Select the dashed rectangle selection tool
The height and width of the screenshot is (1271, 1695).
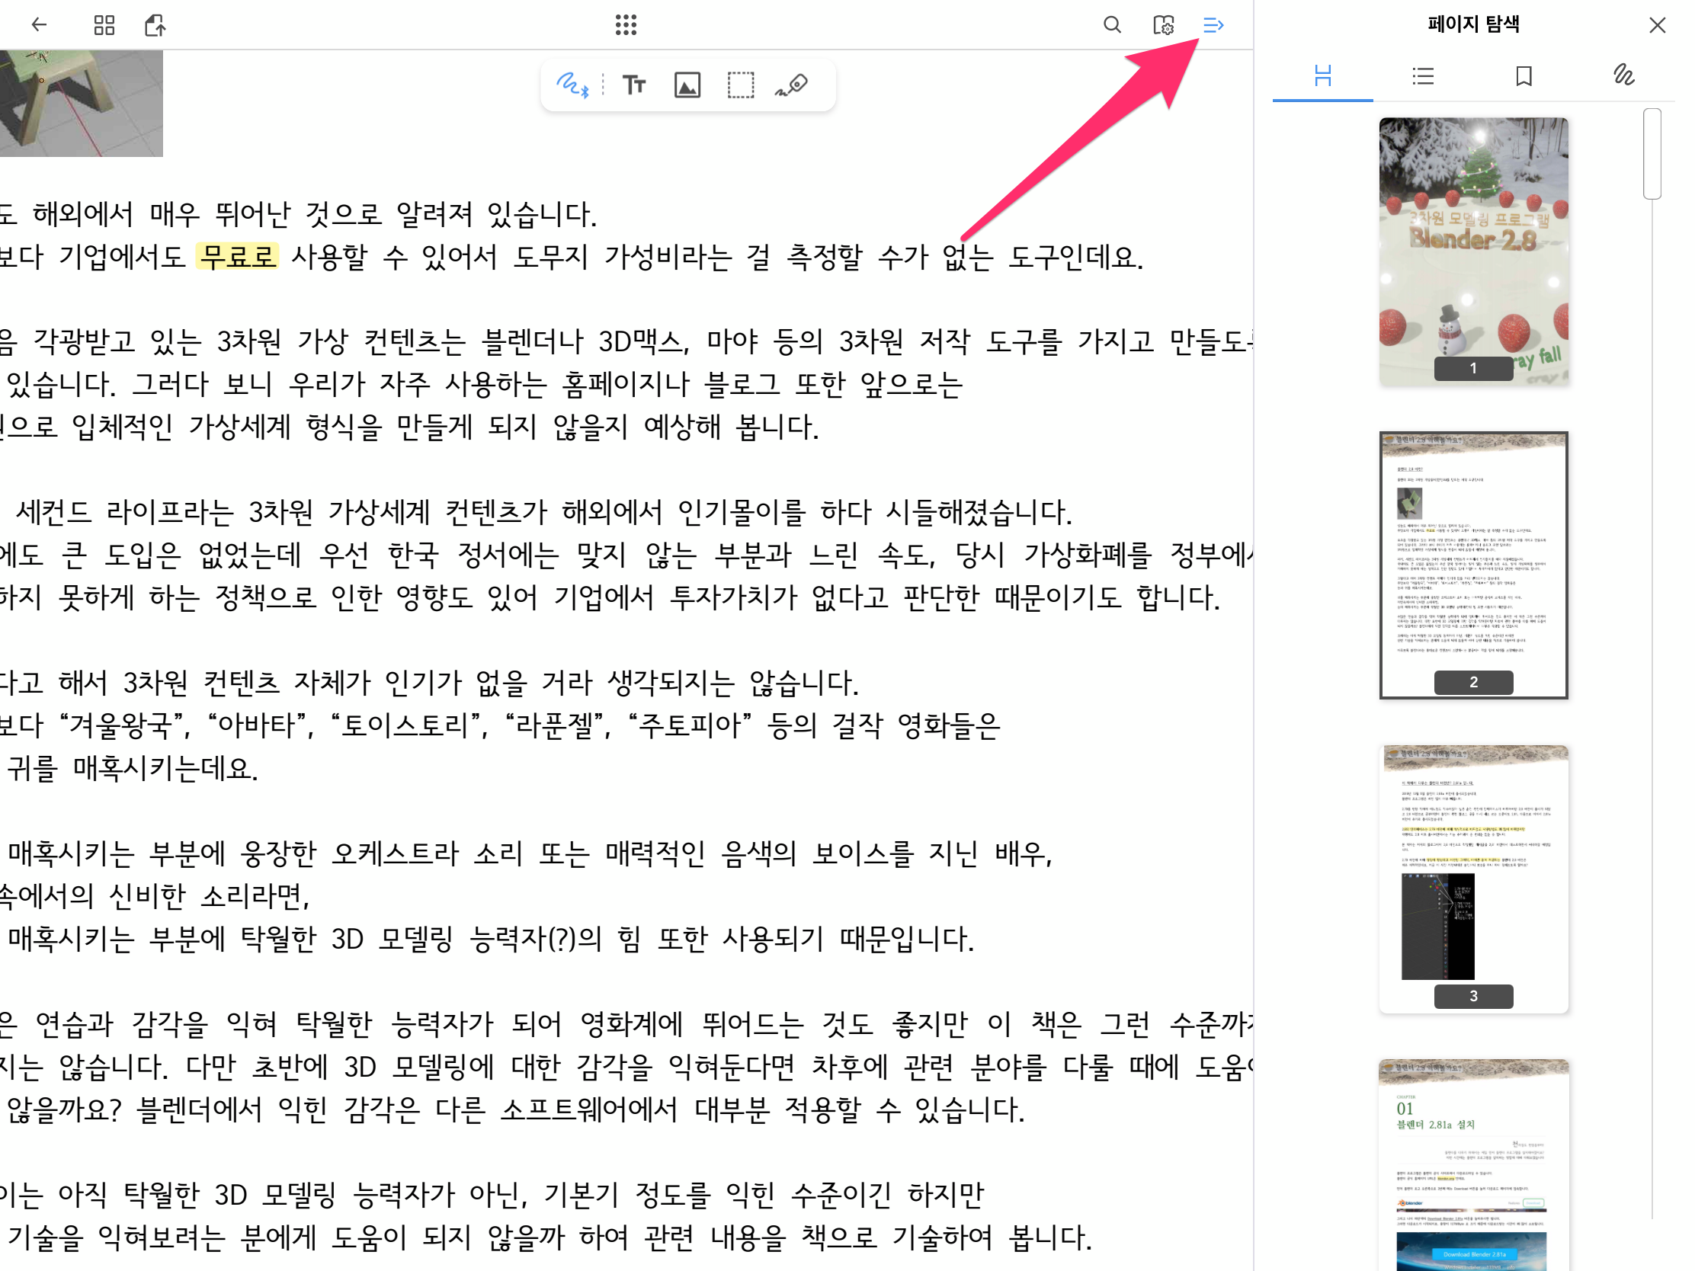coord(740,85)
